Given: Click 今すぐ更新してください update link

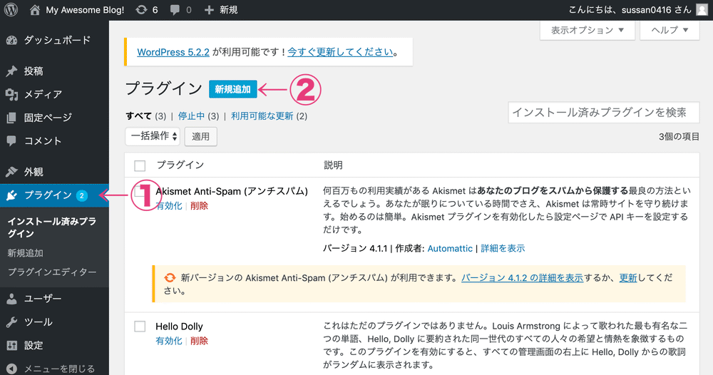Looking at the screenshot, I should [340, 52].
